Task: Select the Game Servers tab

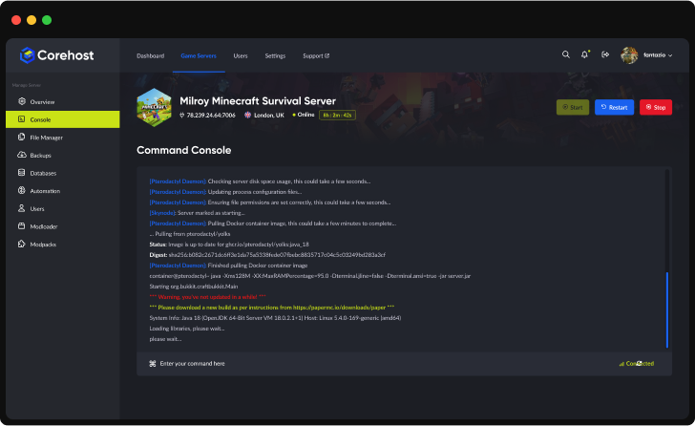Action: pos(199,55)
